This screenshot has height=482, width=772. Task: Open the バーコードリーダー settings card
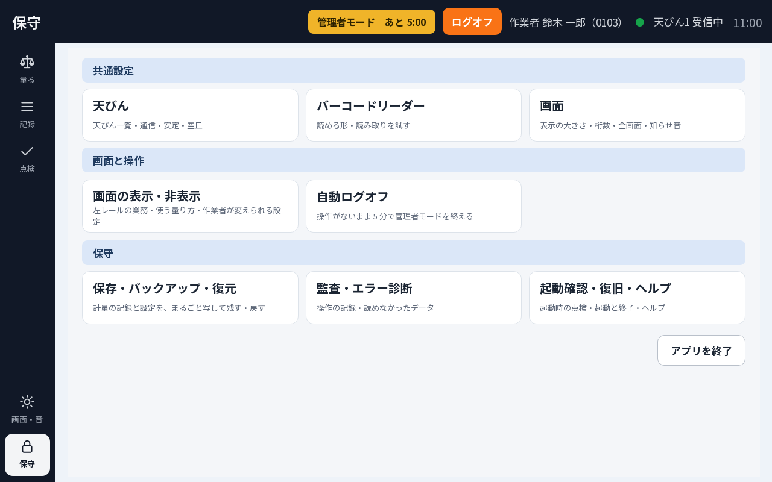(414, 115)
